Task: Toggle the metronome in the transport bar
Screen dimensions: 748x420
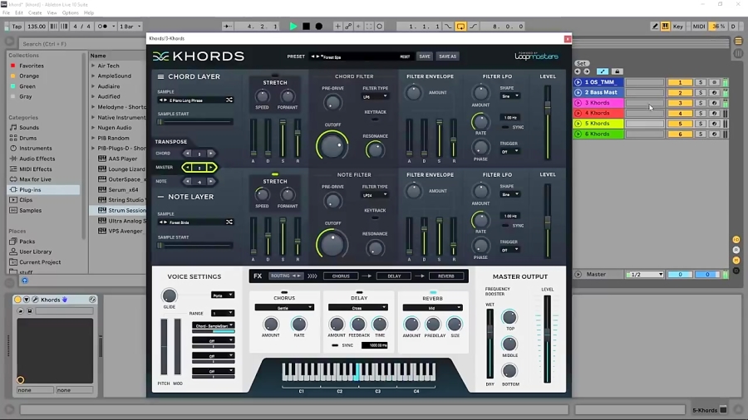Action: pyautogui.click(x=103, y=27)
